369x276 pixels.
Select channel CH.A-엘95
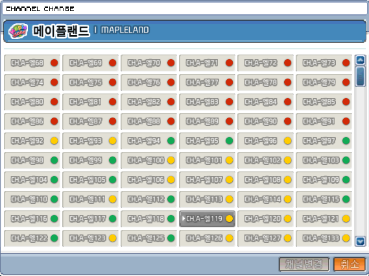(207, 141)
